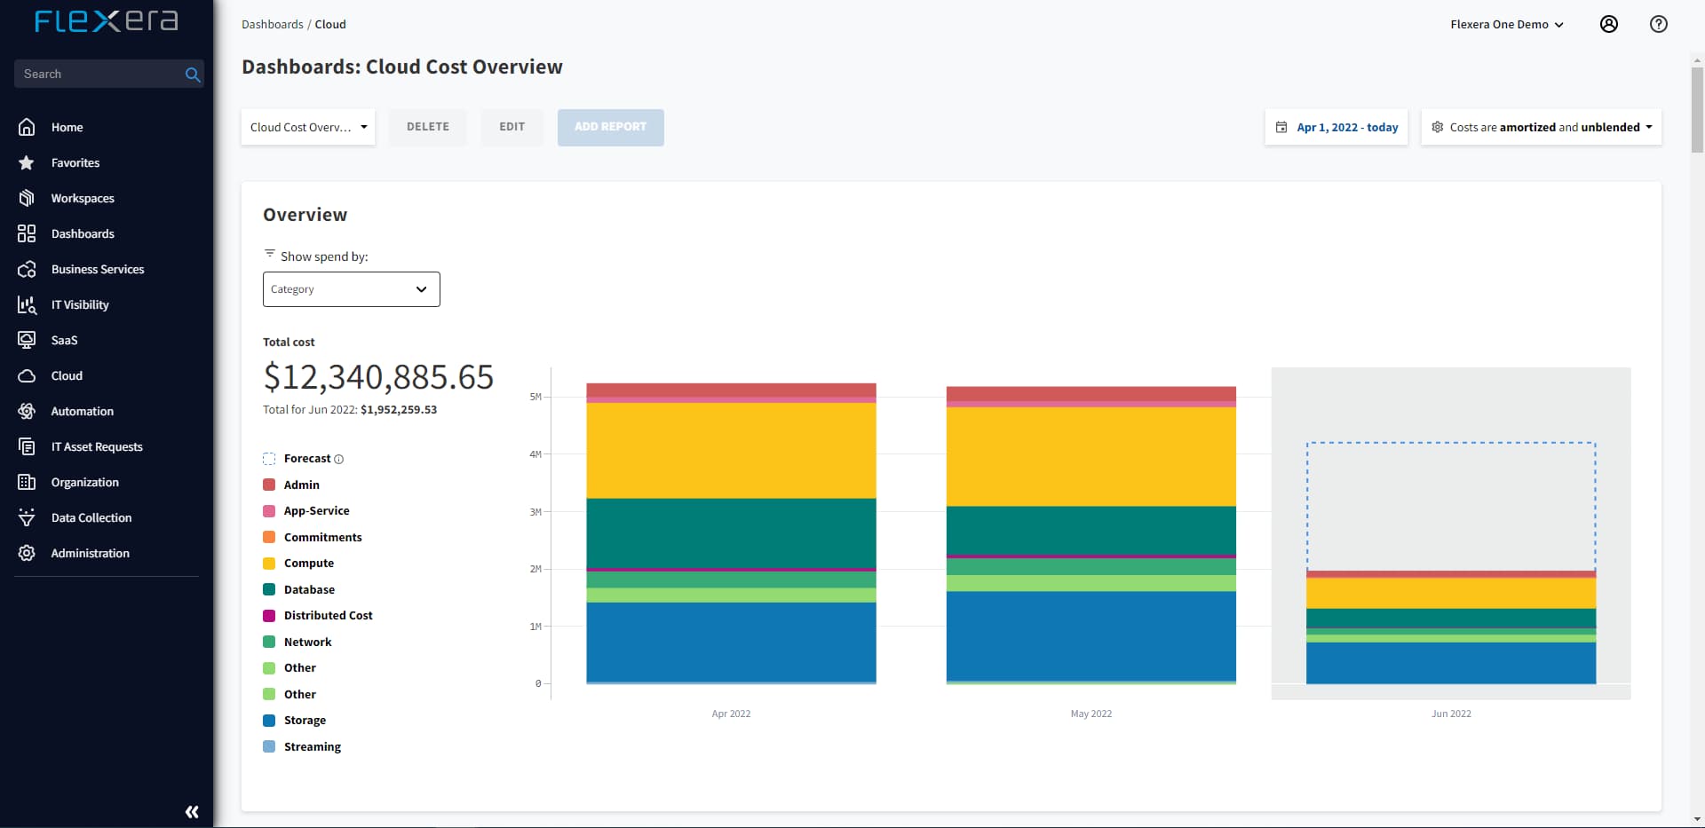
Task: Click the May 2022 axis label
Action: click(x=1091, y=714)
